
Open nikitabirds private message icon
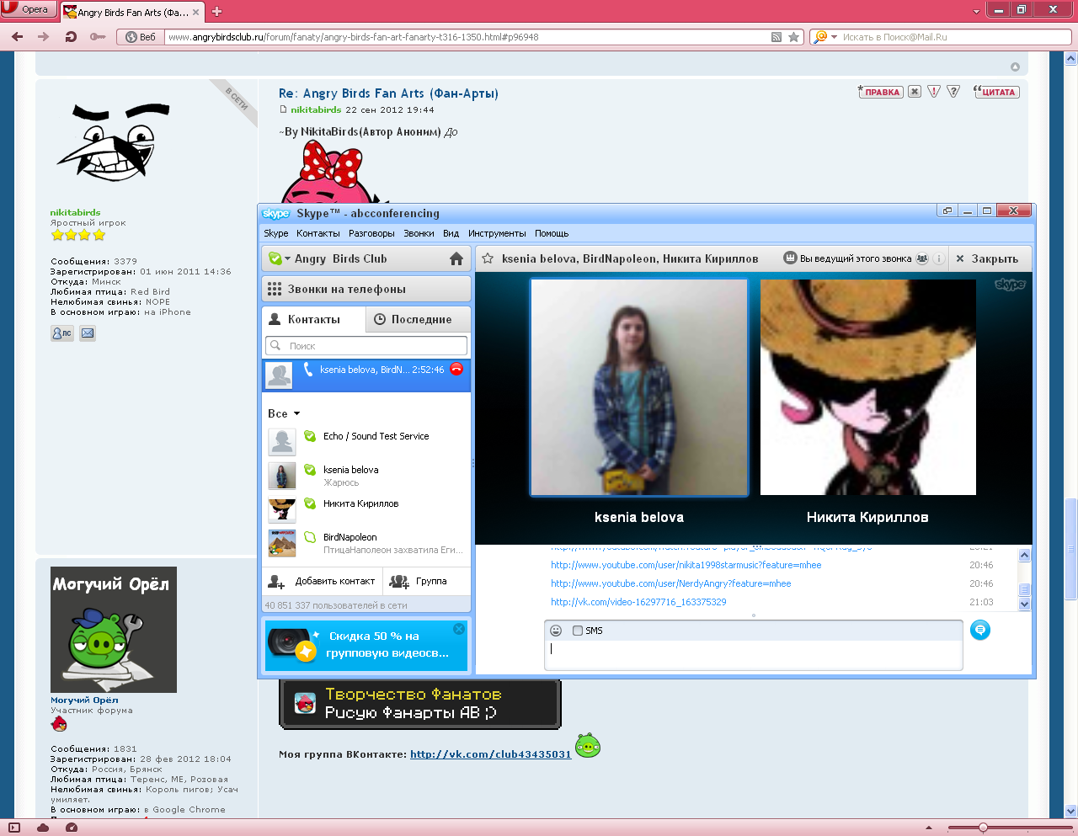pyautogui.click(x=62, y=333)
